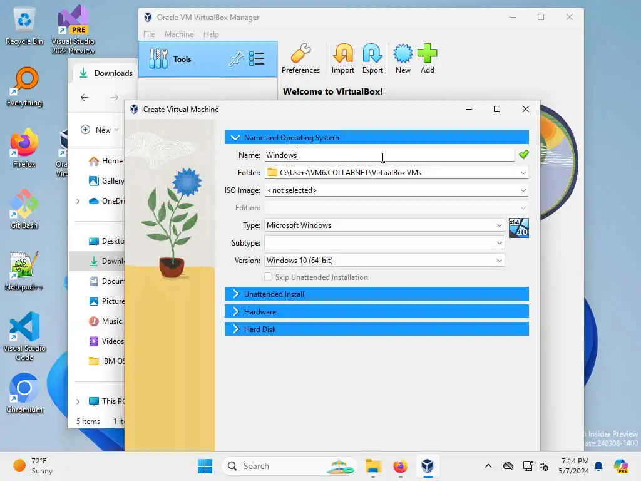The image size is (641, 481).
Task: Open the Machine menu in VirtualBox Manager
Action: coord(179,34)
